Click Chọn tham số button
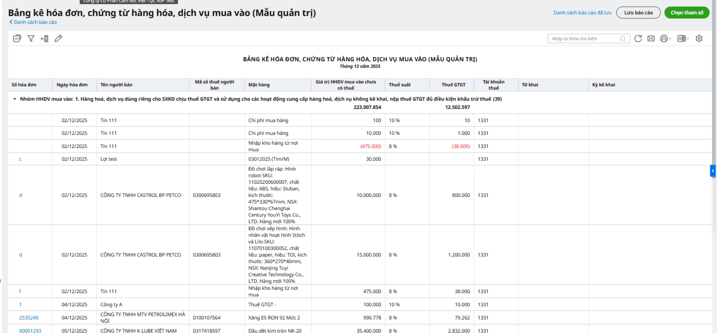Image resolution: width=717 pixels, height=333 pixels. 687,13
